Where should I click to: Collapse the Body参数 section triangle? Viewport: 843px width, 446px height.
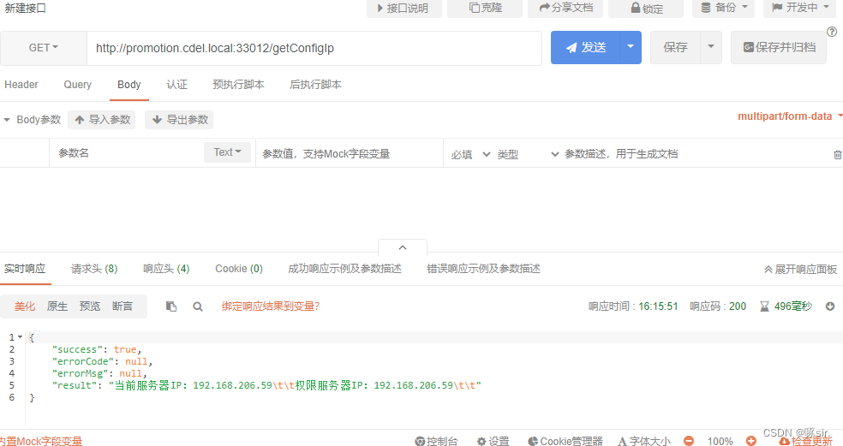pyautogui.click(x=7, y=120)
